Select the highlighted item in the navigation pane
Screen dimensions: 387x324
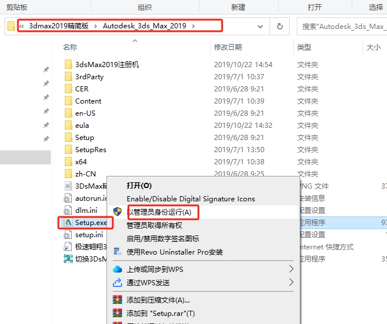click(25, 157)
